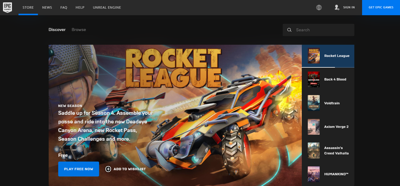Click the Axiom Verge 2 title text
The image size is (400, 186).
point(336,127)
